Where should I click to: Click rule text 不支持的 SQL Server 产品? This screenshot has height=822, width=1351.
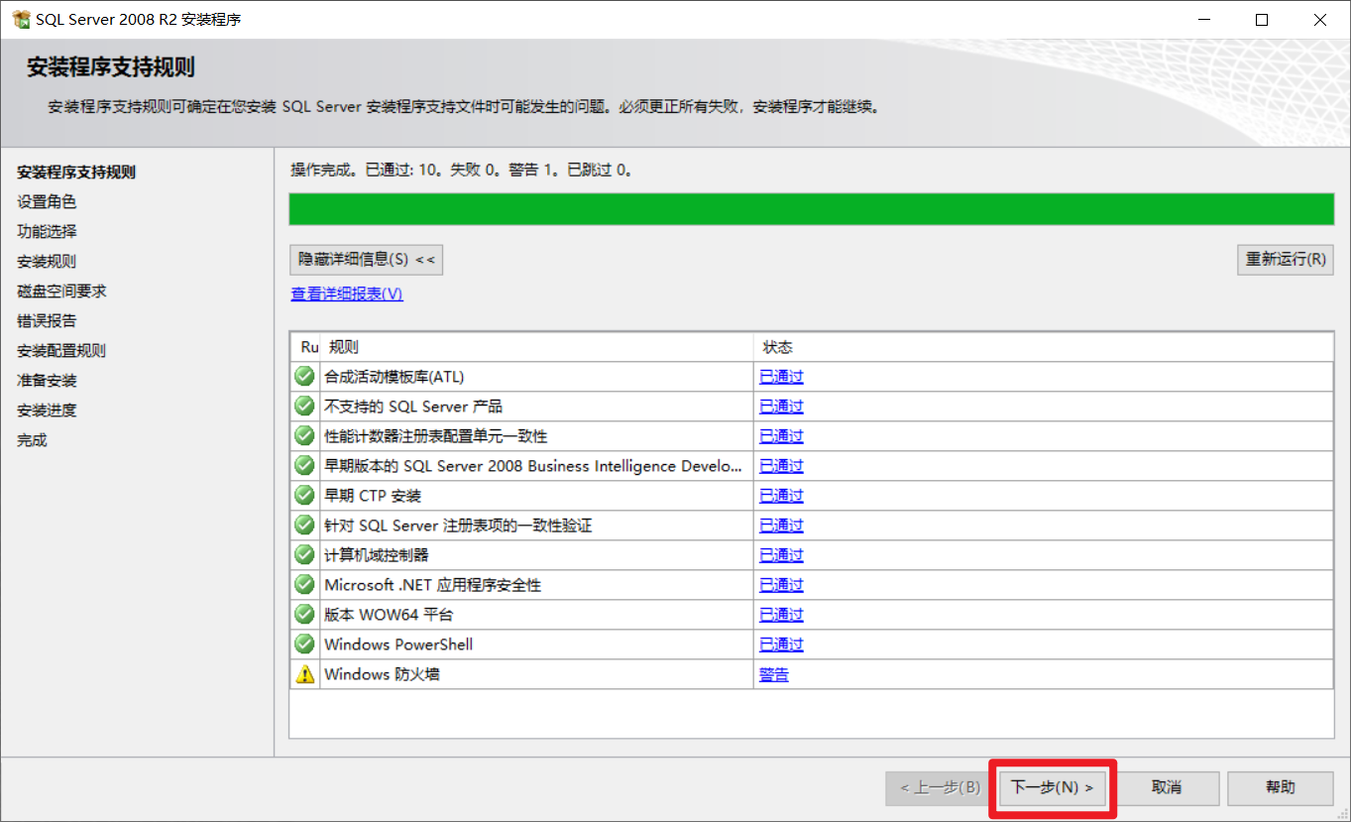(413, 407)
